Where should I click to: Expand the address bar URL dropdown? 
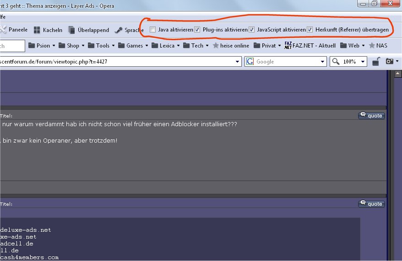click(x=237, y=62)
